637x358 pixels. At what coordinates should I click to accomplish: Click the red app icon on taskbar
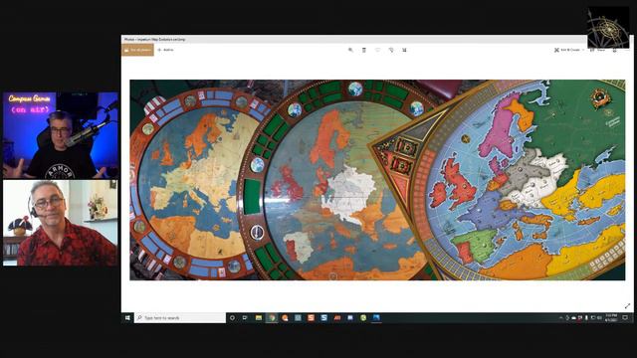(336, 318)
